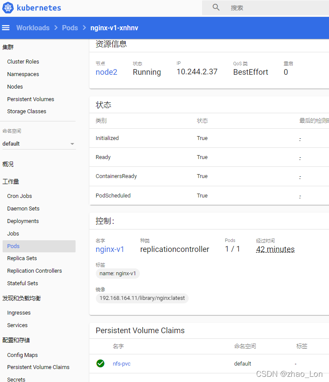Go to Pods breadcrumb
The width and height of the screenshot is (329, 382).
(70, 28)
